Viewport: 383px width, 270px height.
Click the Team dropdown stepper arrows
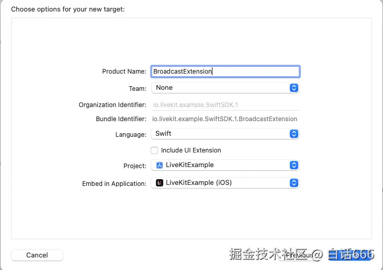pyautogui.click(x=294, y=88)
